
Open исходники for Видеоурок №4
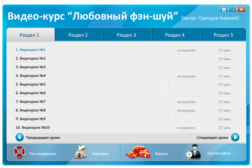[x=186, y=76]
